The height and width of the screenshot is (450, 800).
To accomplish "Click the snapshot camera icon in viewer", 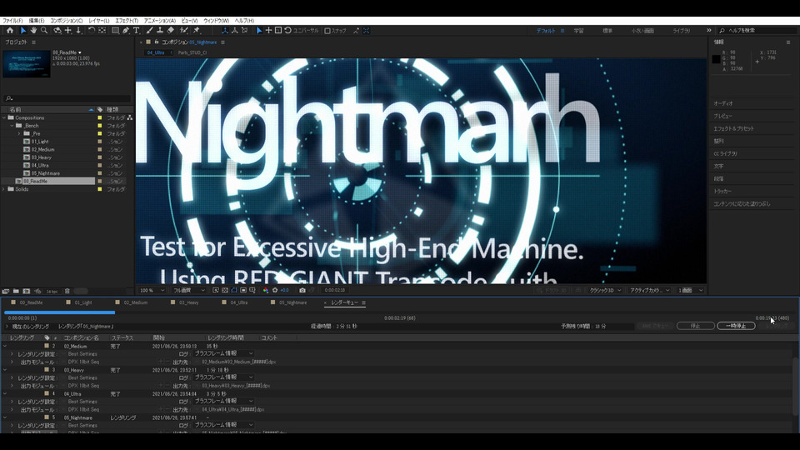I will pos(302,290).
